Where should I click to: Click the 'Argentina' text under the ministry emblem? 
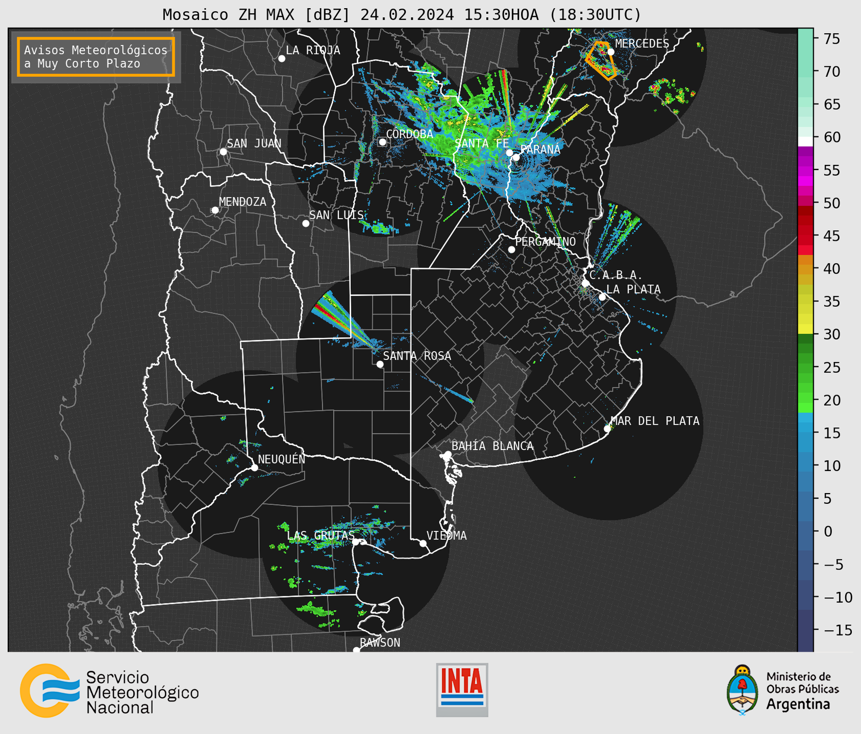click(798, 704)
